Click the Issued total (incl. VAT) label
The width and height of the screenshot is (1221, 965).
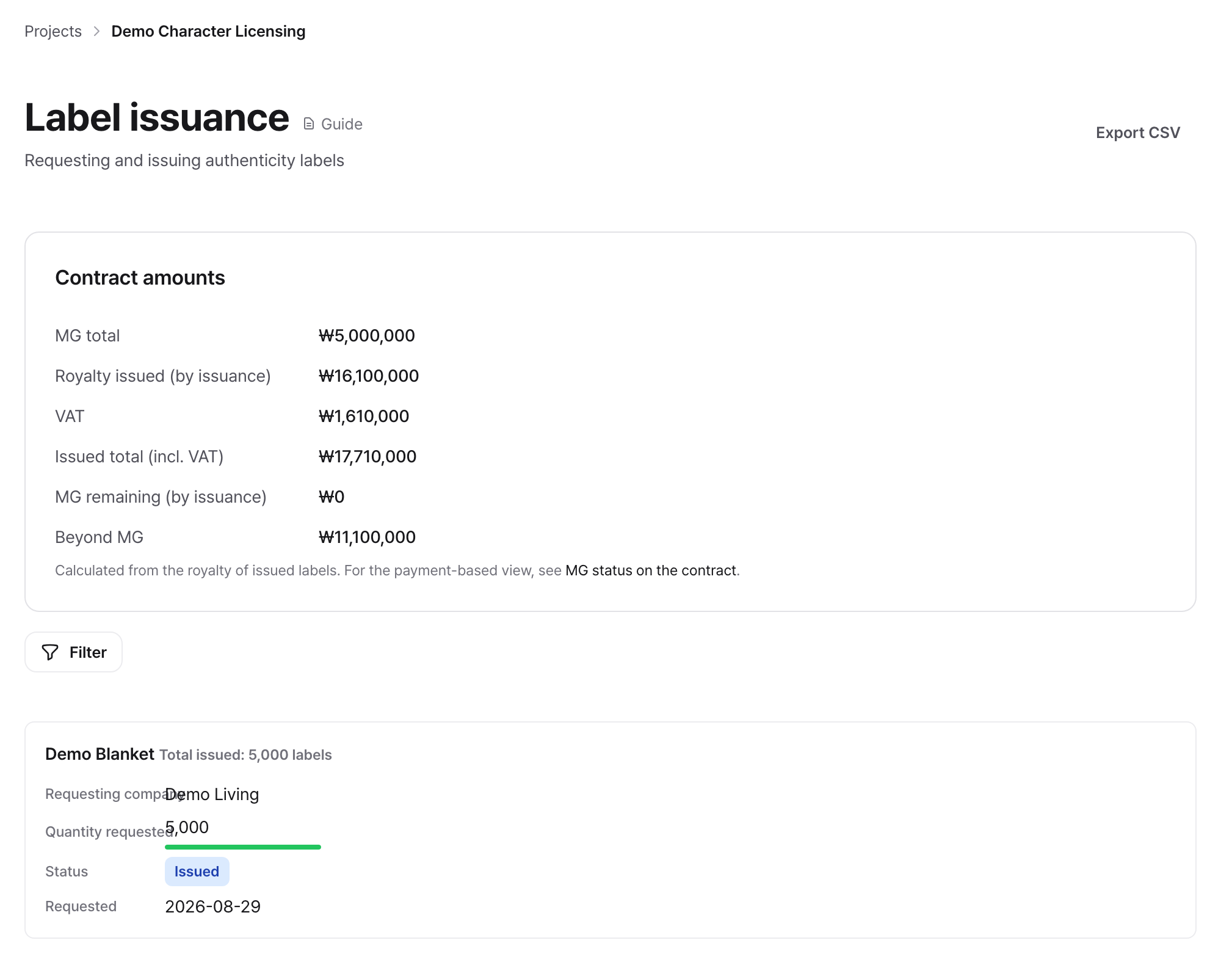coord(139,457)
